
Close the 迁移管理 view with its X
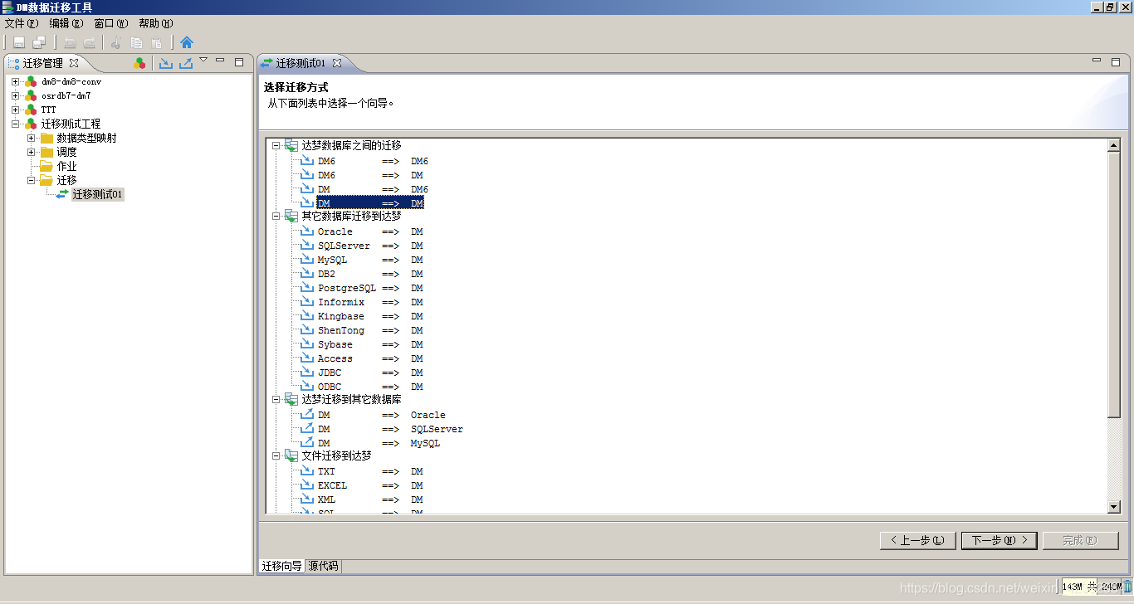(x=73, y=63)
